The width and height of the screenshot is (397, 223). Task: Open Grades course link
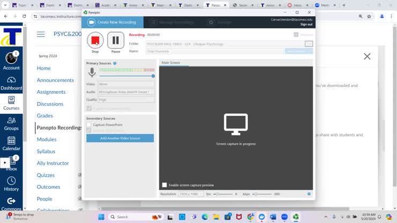click(45, 116)
